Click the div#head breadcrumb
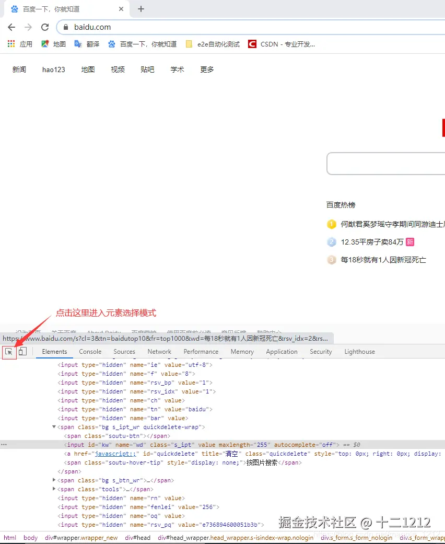The width and height of the screenshot is (445, 544). (138, 537)
